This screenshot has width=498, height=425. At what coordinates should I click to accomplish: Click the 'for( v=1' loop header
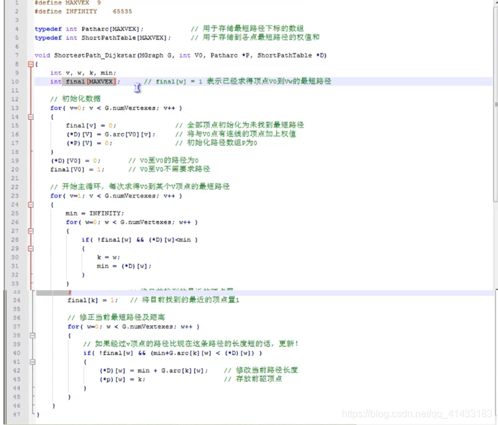(116, 196)
